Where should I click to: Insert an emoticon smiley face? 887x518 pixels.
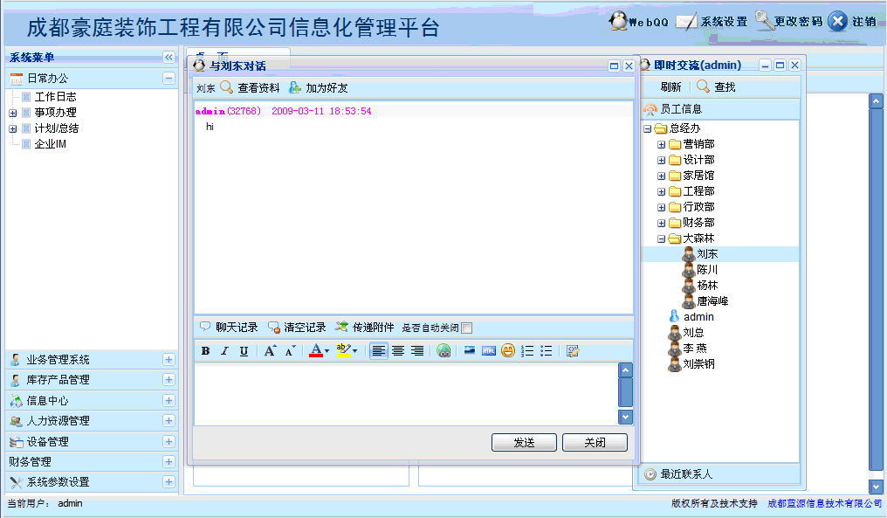point(508,351)
